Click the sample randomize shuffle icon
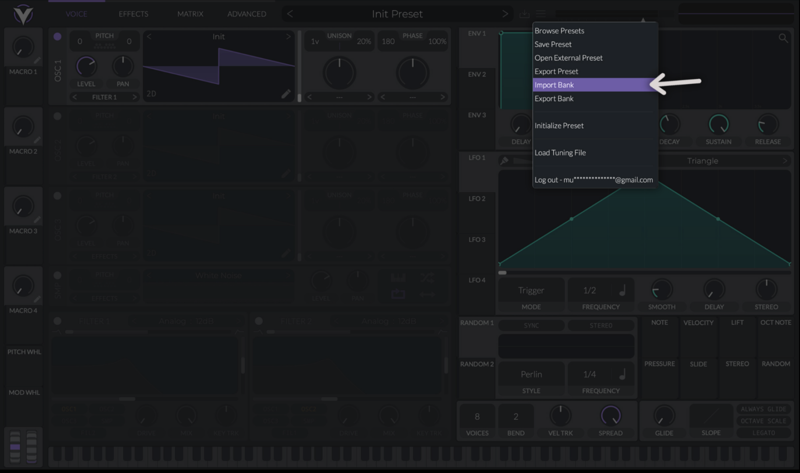800x473 pixels. (x=427, y=277)
